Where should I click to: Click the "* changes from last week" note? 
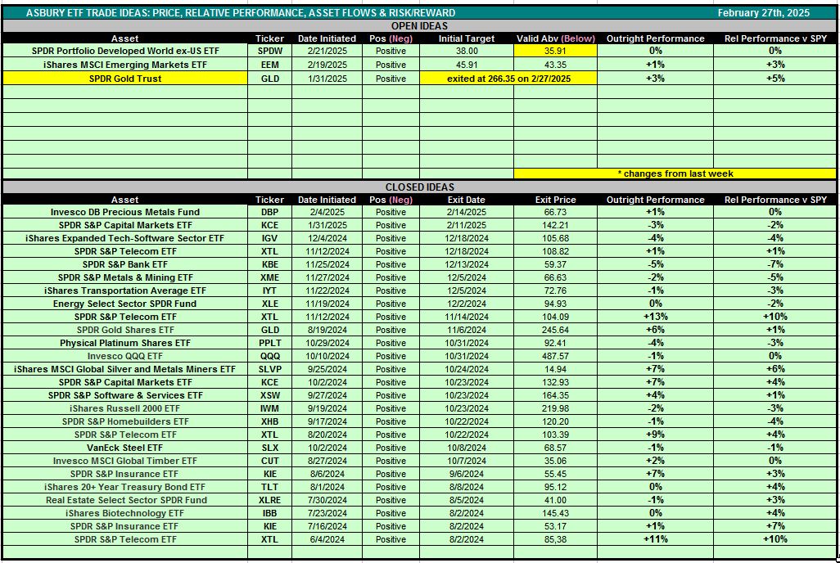click(x=675, y=173)
